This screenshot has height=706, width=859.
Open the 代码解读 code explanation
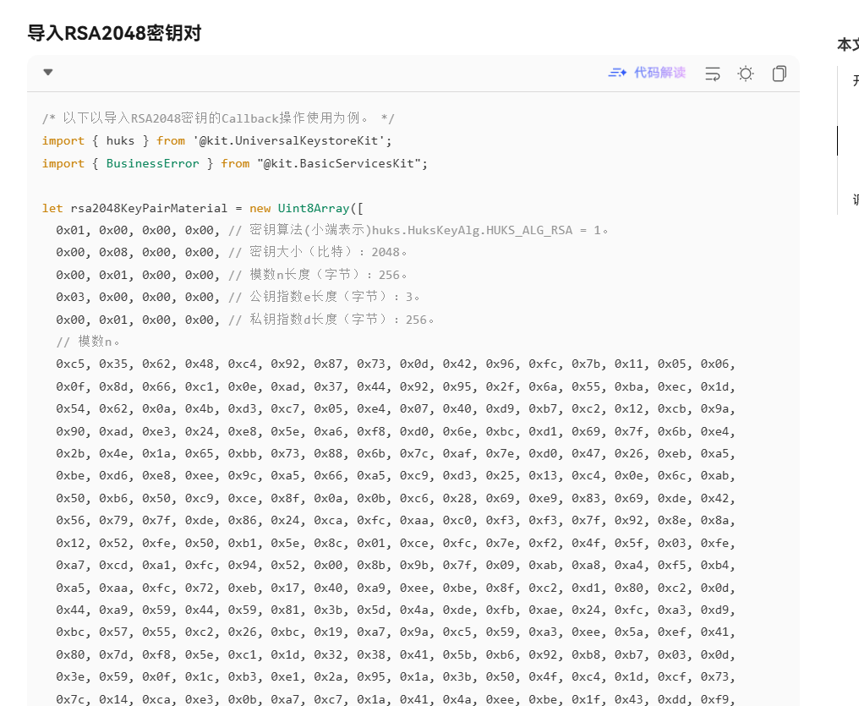659,74
